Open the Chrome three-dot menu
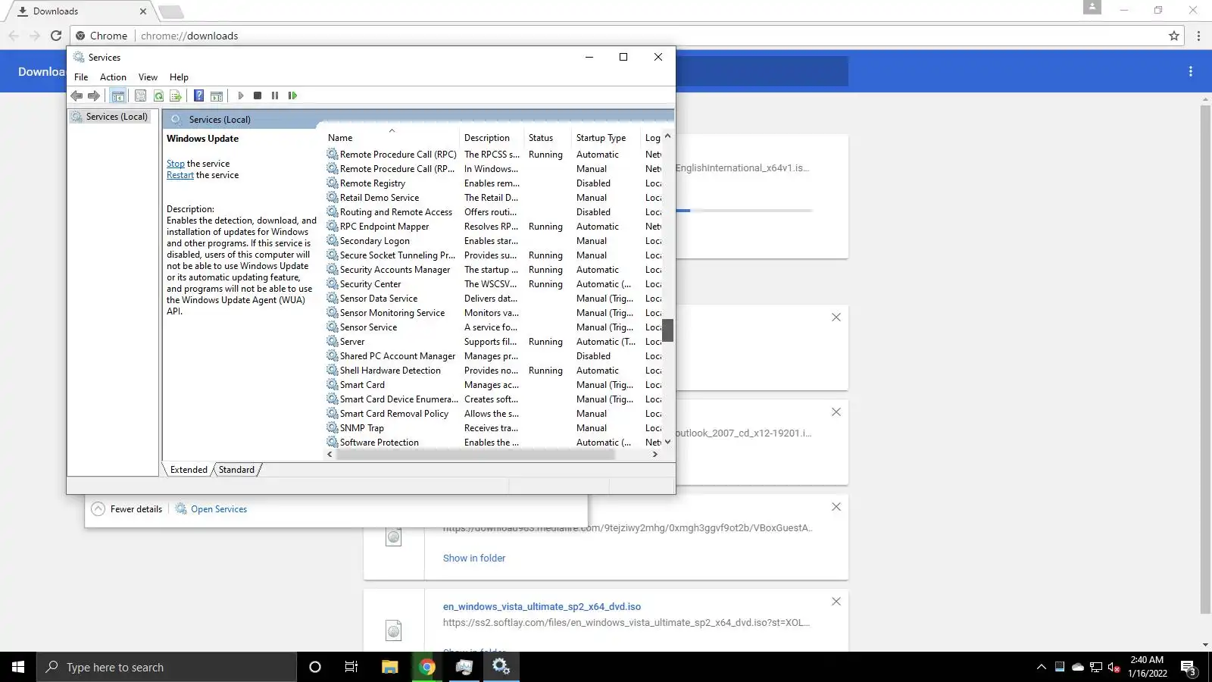This screenshot has height=682, width=1212. point(1198,36)
